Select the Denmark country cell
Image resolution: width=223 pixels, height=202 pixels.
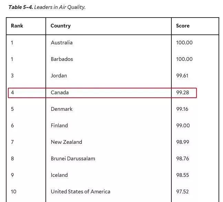[62, 109]
